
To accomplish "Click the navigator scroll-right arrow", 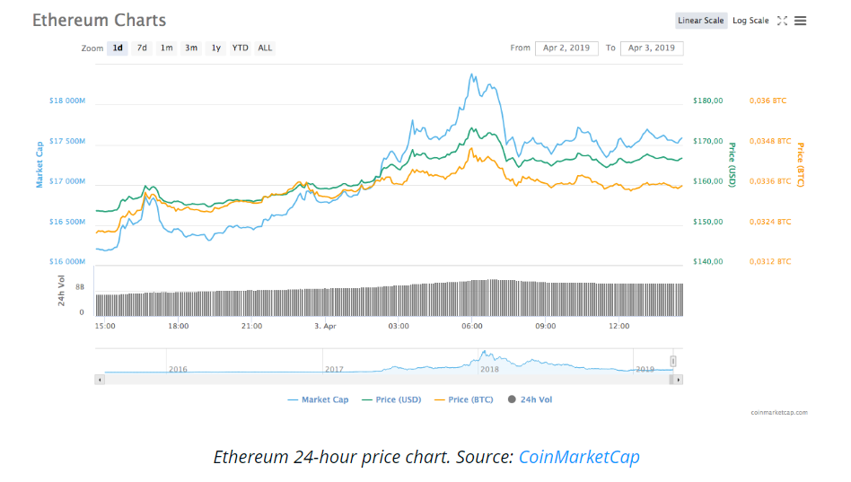I will click(678, 380).
